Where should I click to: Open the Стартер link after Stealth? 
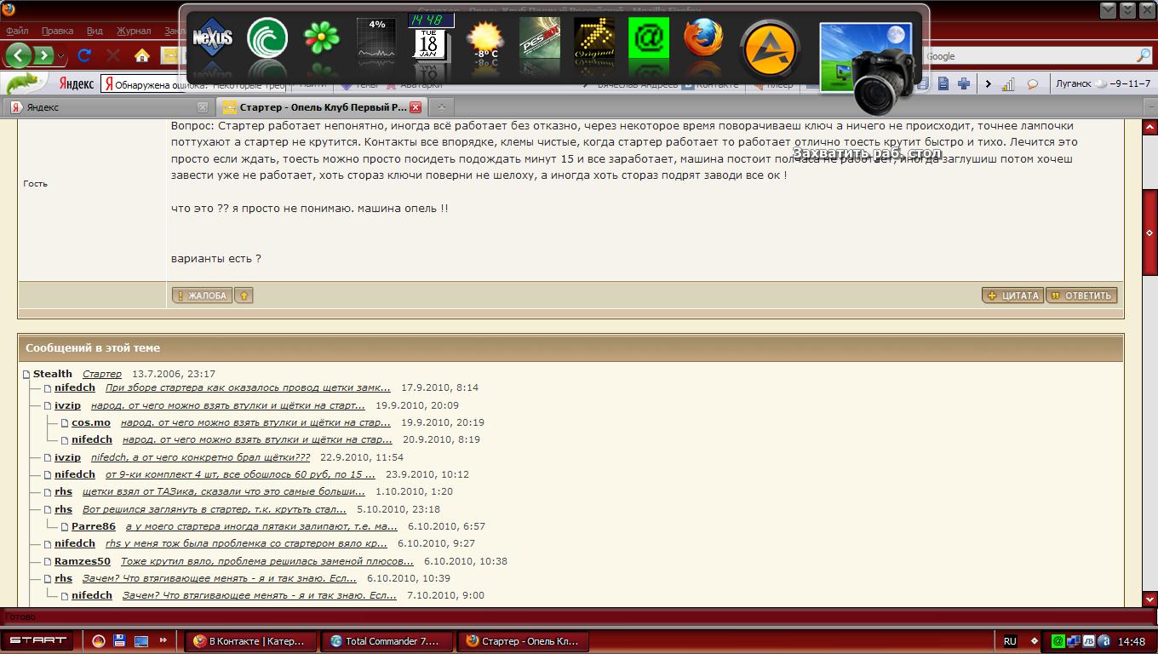click(102, 374)
